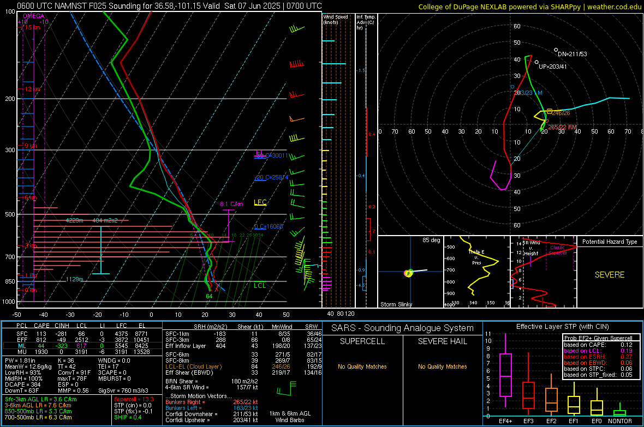Click the 'UP=203/41' hodograph label
The width and height of the screenshot is (644, 427).
pos(553,67)
